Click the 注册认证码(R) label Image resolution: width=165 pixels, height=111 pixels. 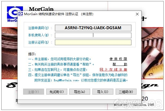pyautogui.click(x=38, y=42)
